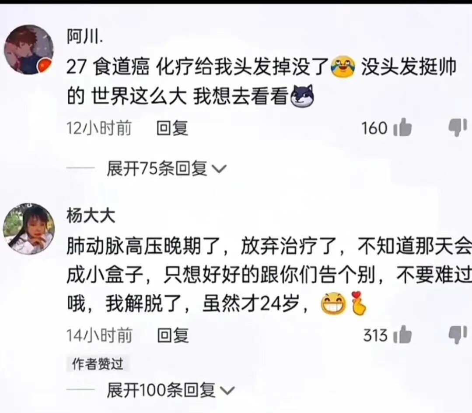Click the 作者赞过 badge
Image resolution: width=472 pixels, height=413 pixels.
(98, 364)
